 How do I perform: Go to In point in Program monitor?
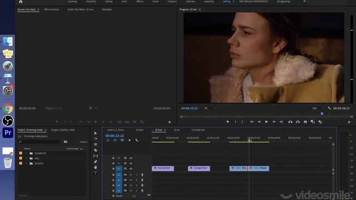point(252,122)
